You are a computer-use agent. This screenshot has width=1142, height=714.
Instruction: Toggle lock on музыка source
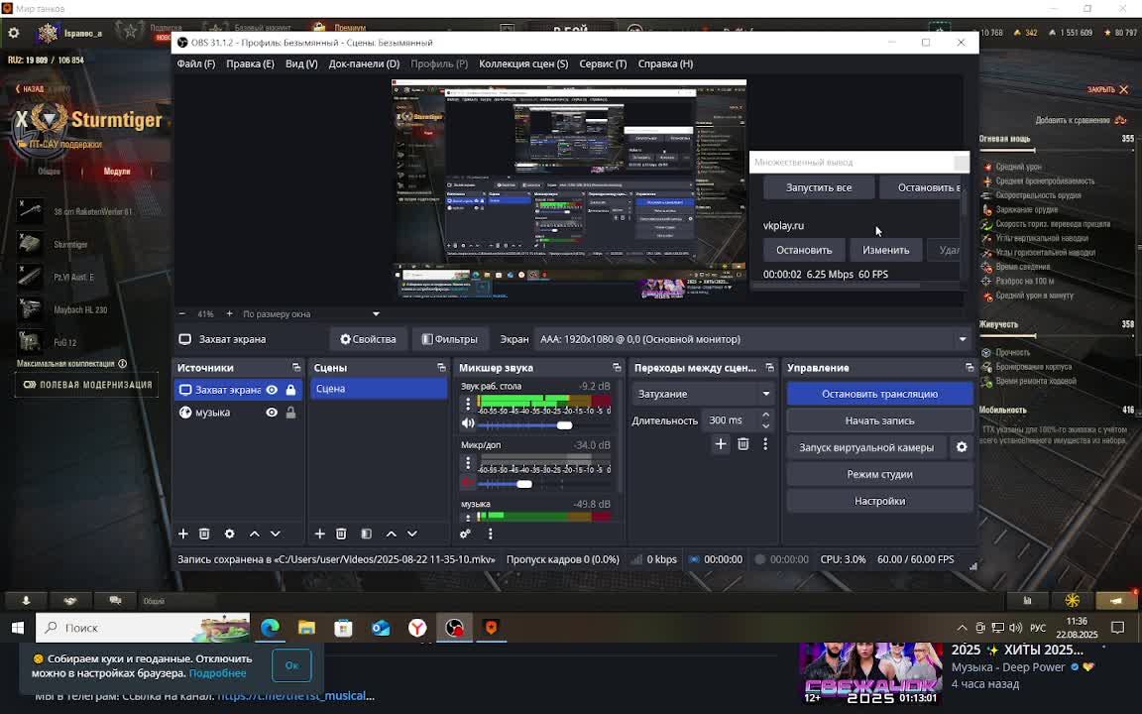click(290, 413)
